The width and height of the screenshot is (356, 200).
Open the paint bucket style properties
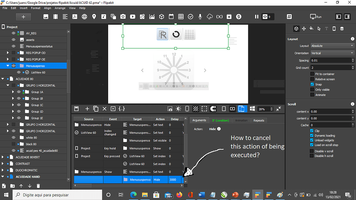(311, 29)
